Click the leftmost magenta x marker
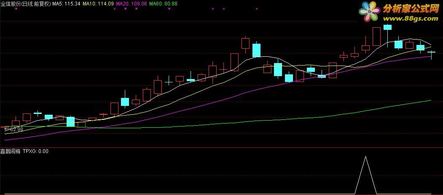This screenshot has width=443, height=195. pos(16,9)
